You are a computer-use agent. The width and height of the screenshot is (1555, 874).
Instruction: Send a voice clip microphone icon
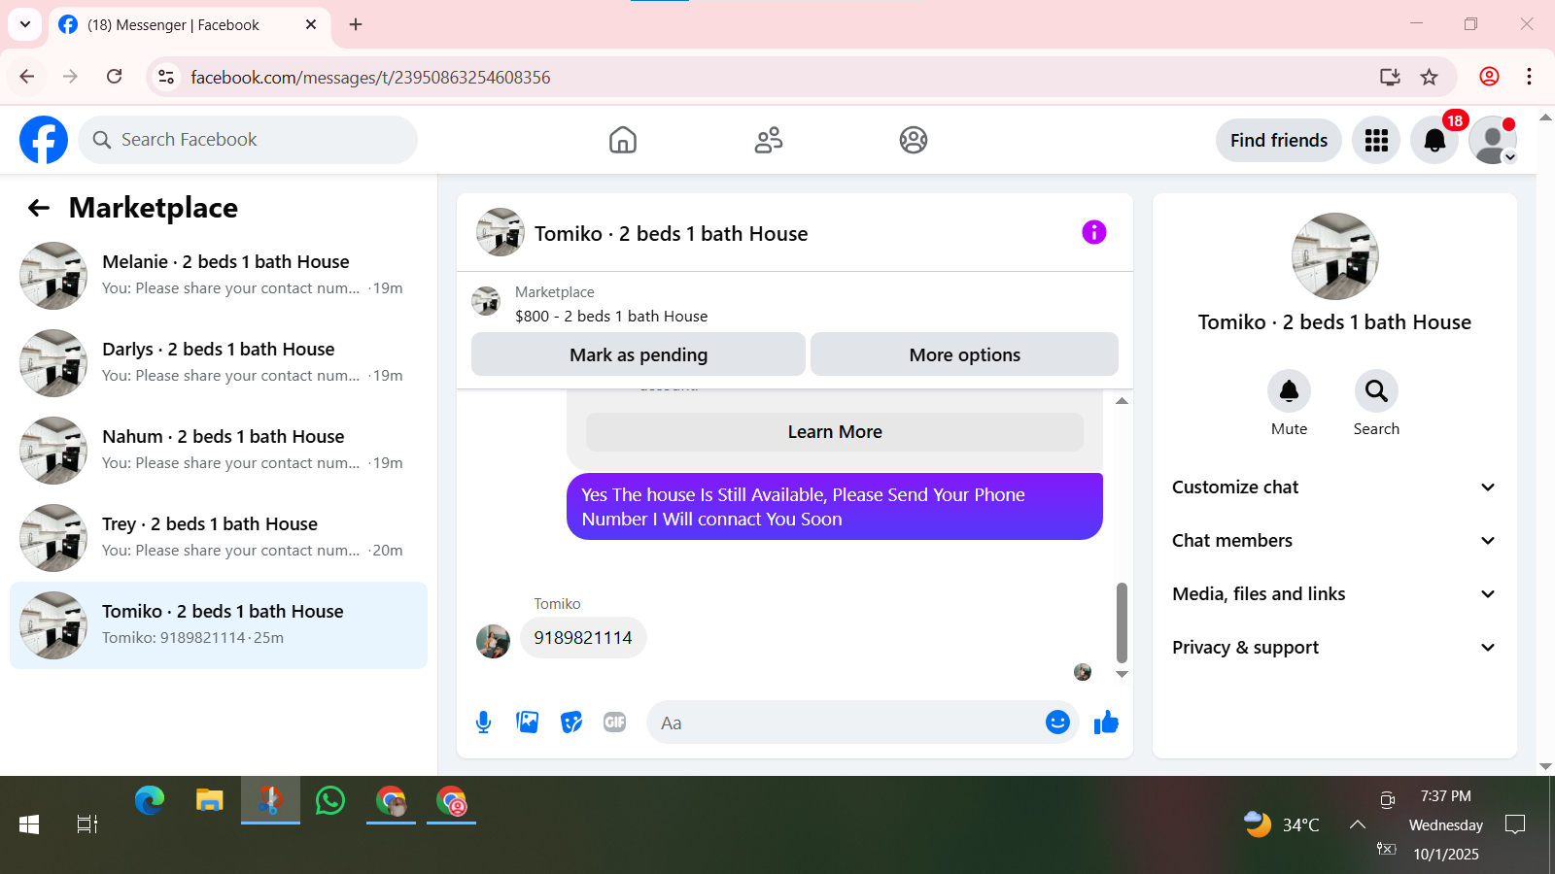pyautogui.click(x=484, y=723)
